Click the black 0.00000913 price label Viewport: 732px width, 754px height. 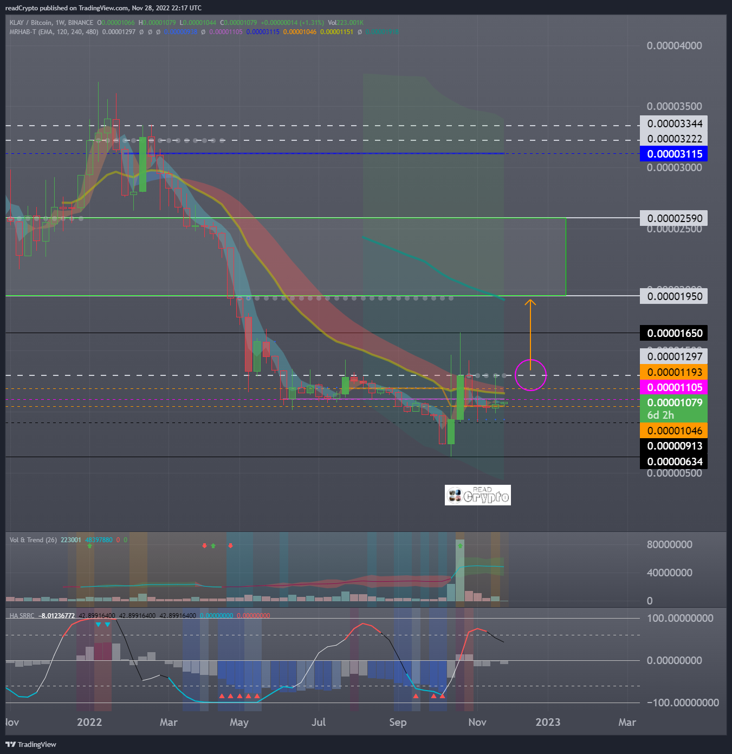pyautogui.click(x=674, y=446)
